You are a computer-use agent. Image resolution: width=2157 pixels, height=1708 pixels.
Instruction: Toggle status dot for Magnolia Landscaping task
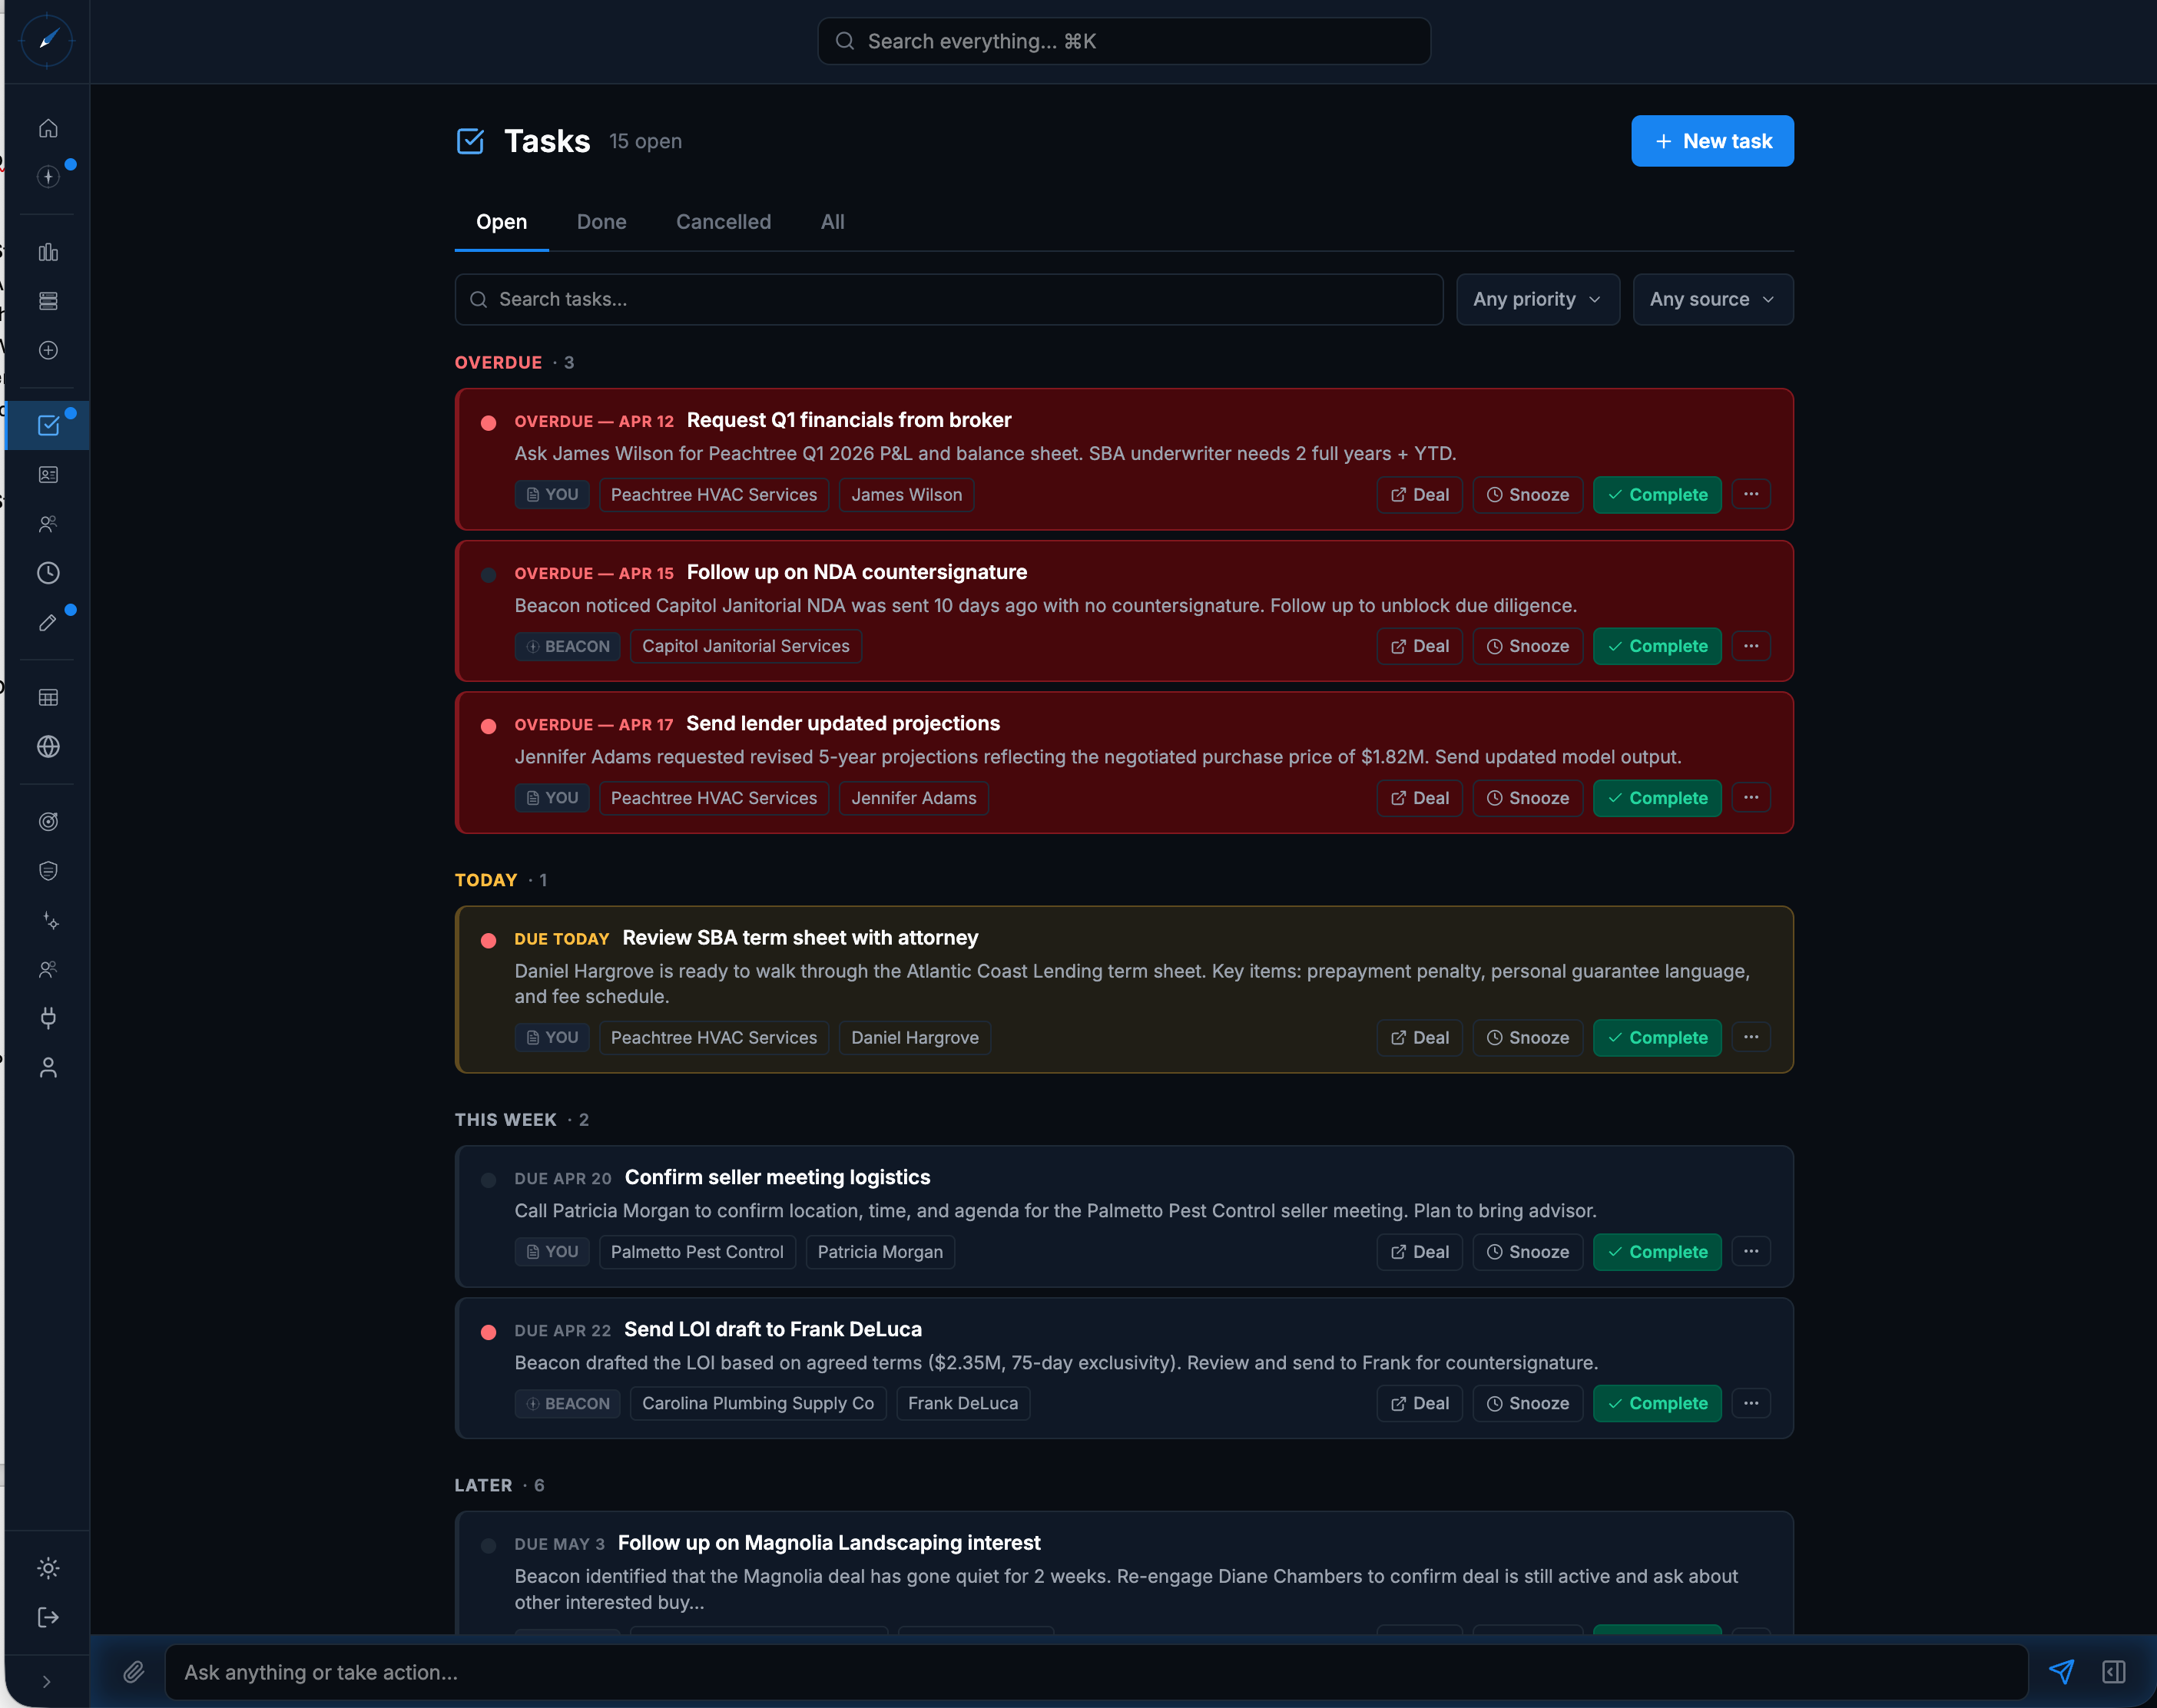pyautogui.click(x=488, y=1545)
